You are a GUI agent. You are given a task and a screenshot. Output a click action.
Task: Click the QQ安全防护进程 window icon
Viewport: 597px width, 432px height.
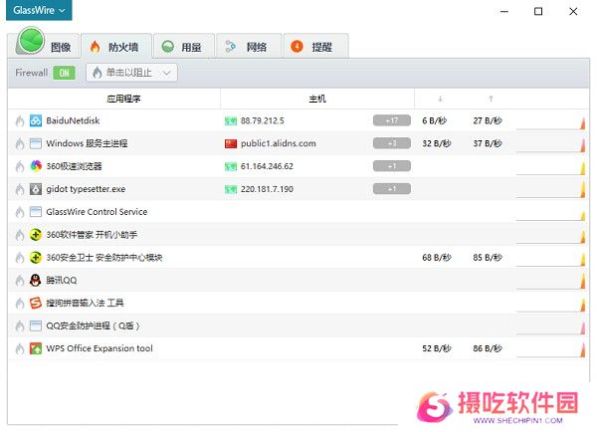[x=36, y=325]
